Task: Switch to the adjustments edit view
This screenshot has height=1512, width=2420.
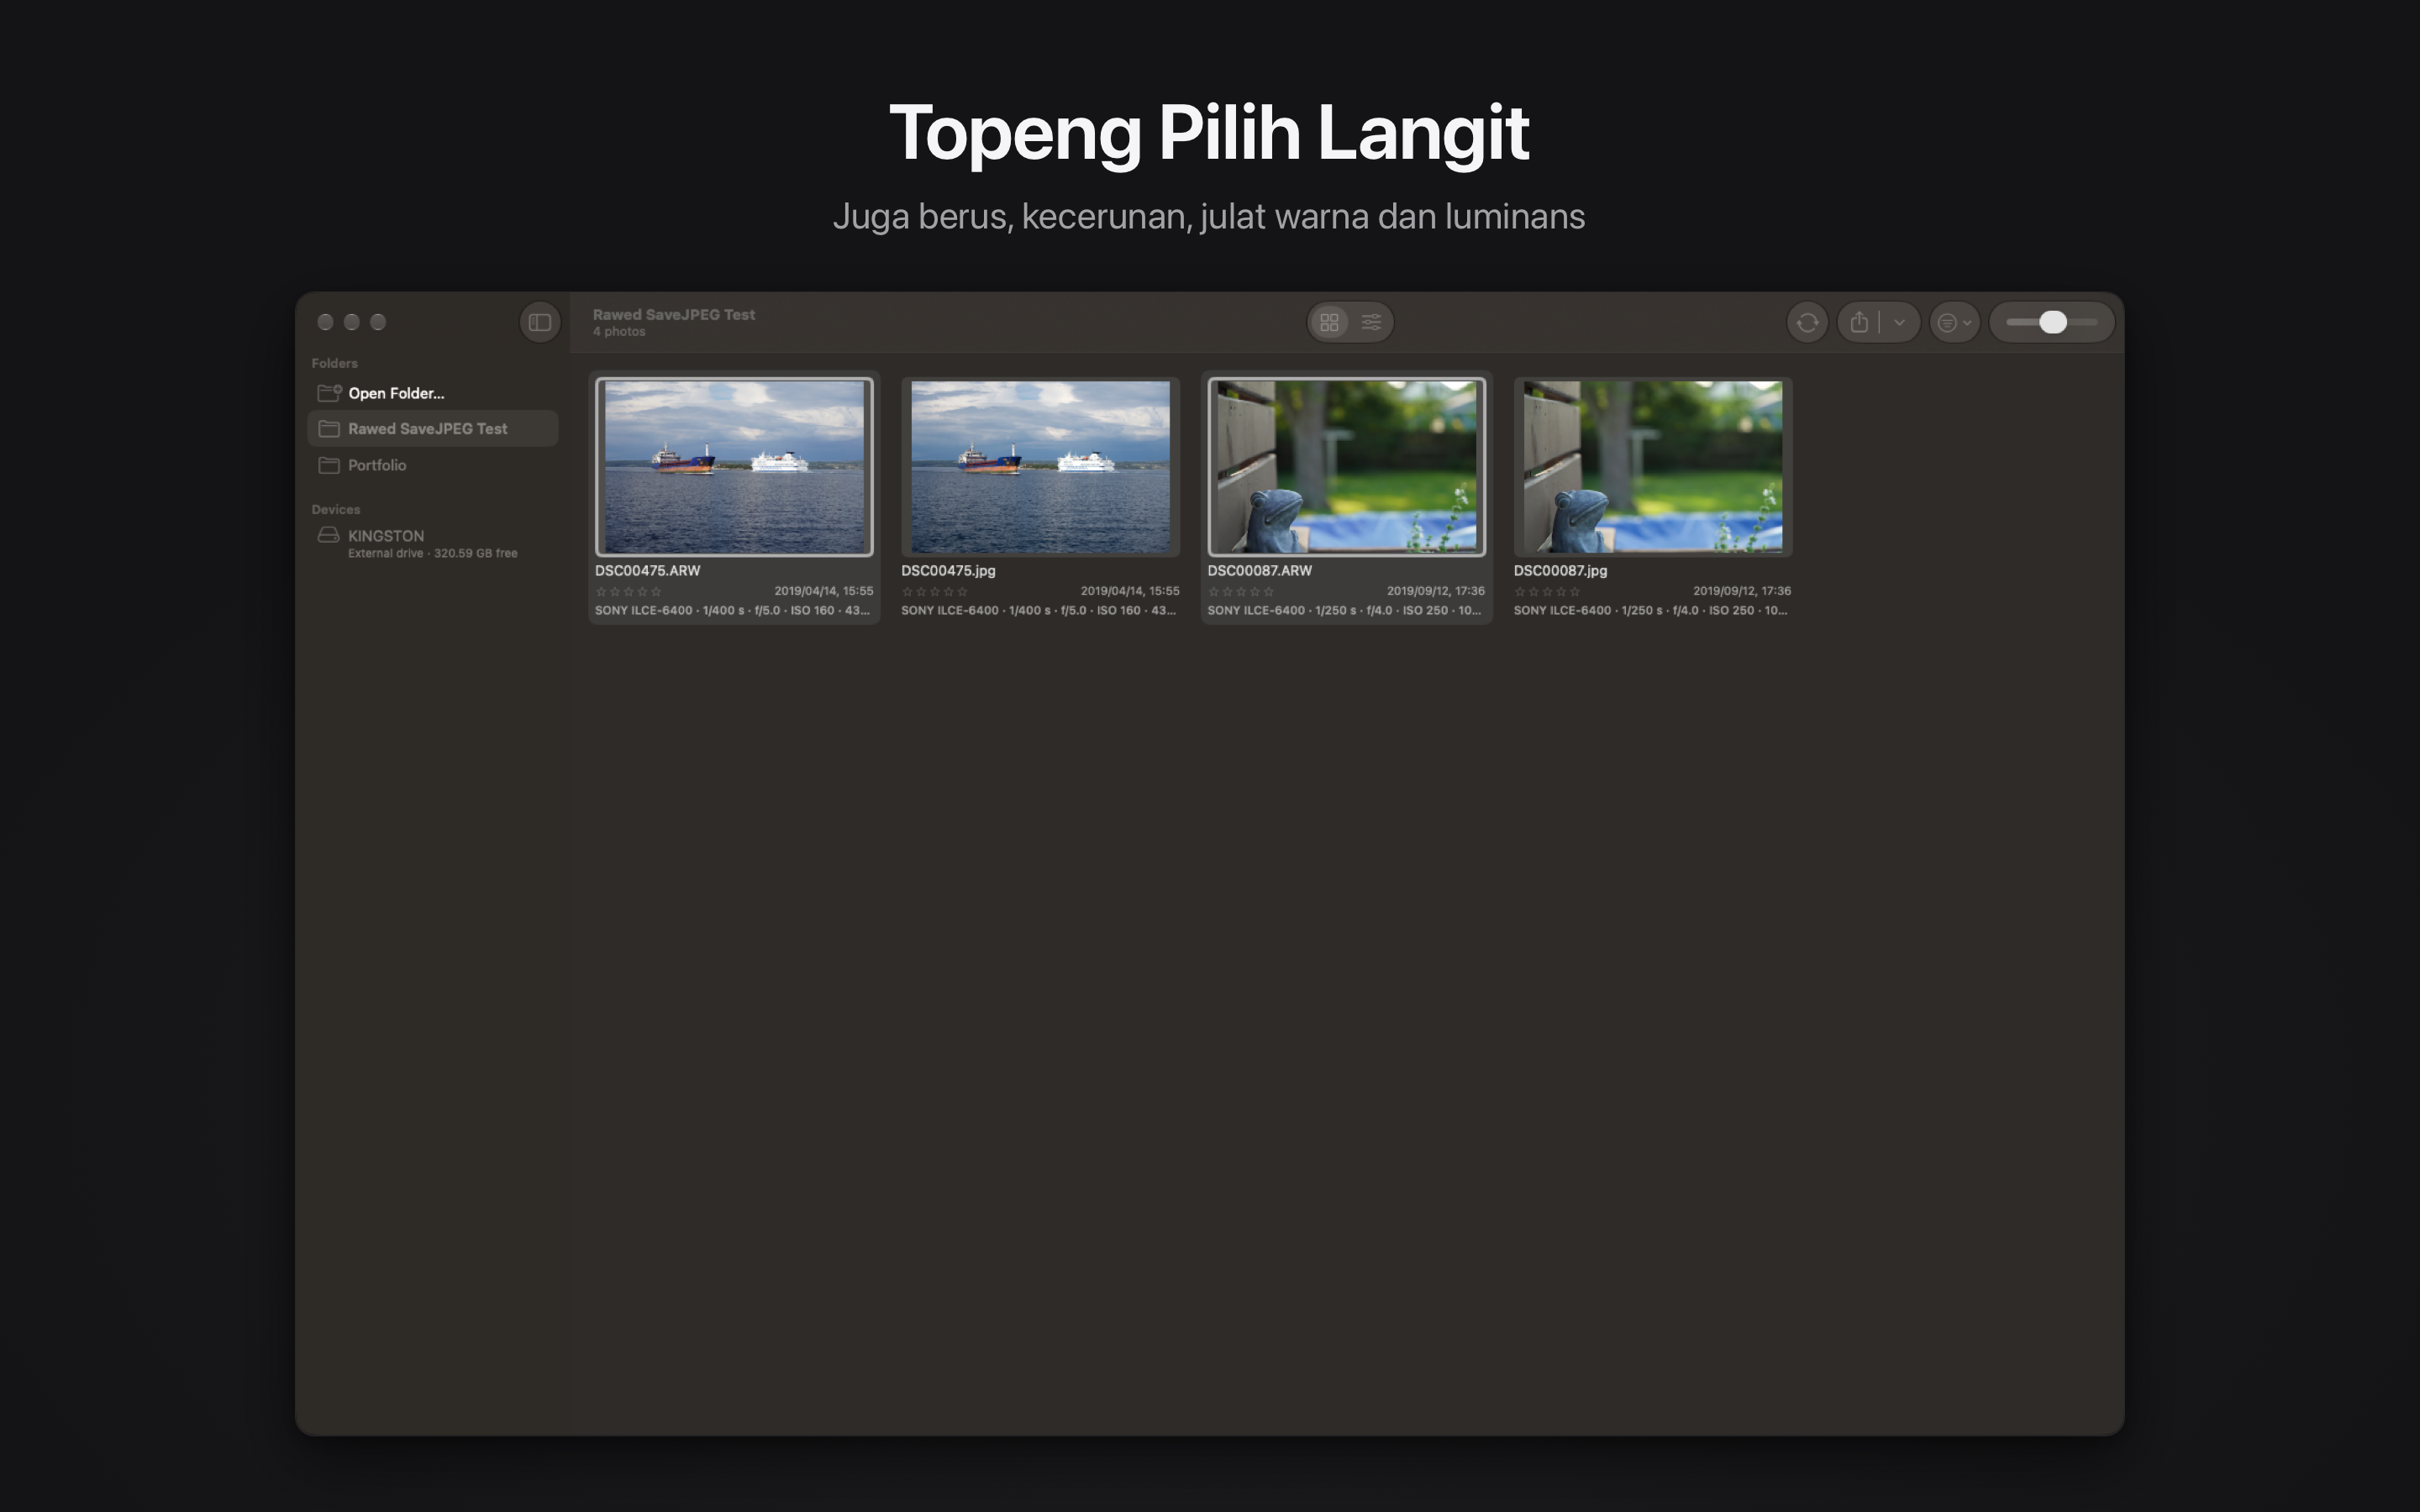Action: (1371, 322)
